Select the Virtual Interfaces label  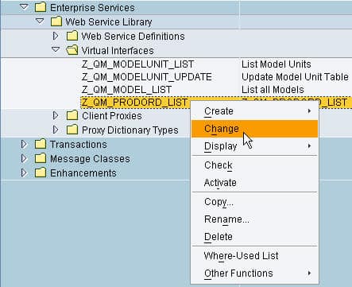point(118,50)
